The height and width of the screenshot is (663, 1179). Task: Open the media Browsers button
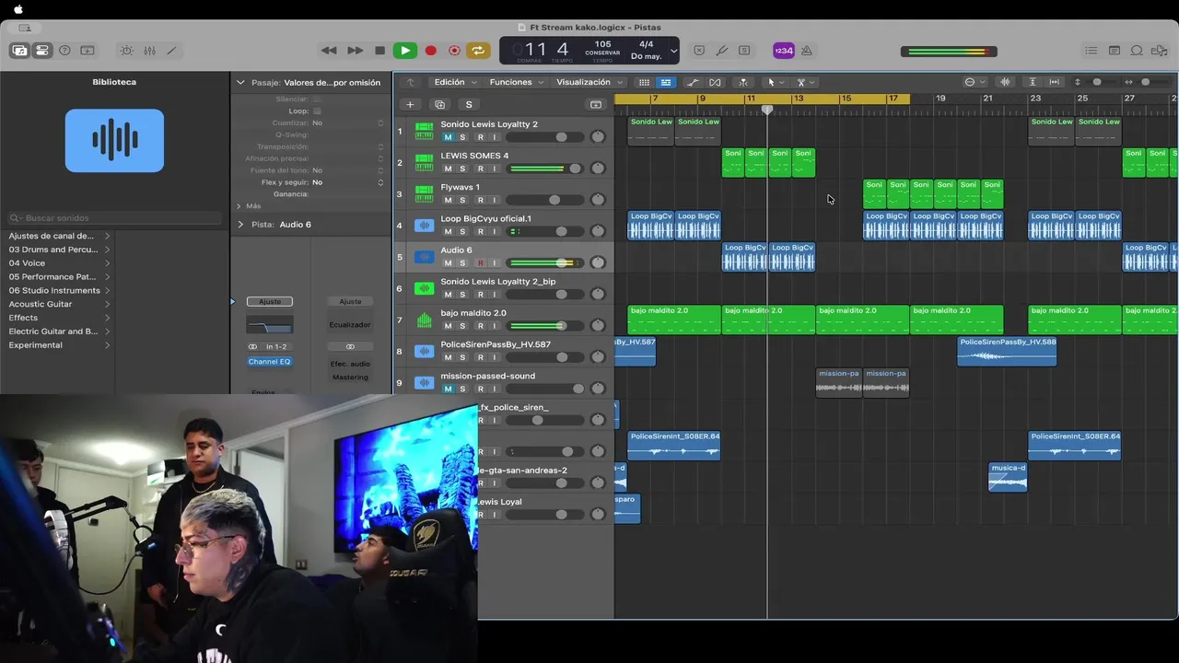coord(1160,51)
